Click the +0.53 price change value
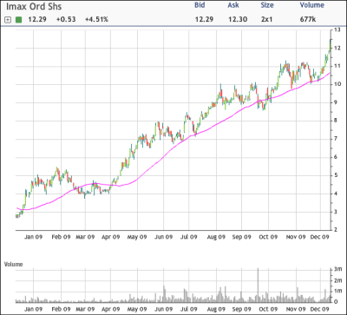 click(66, 20)
